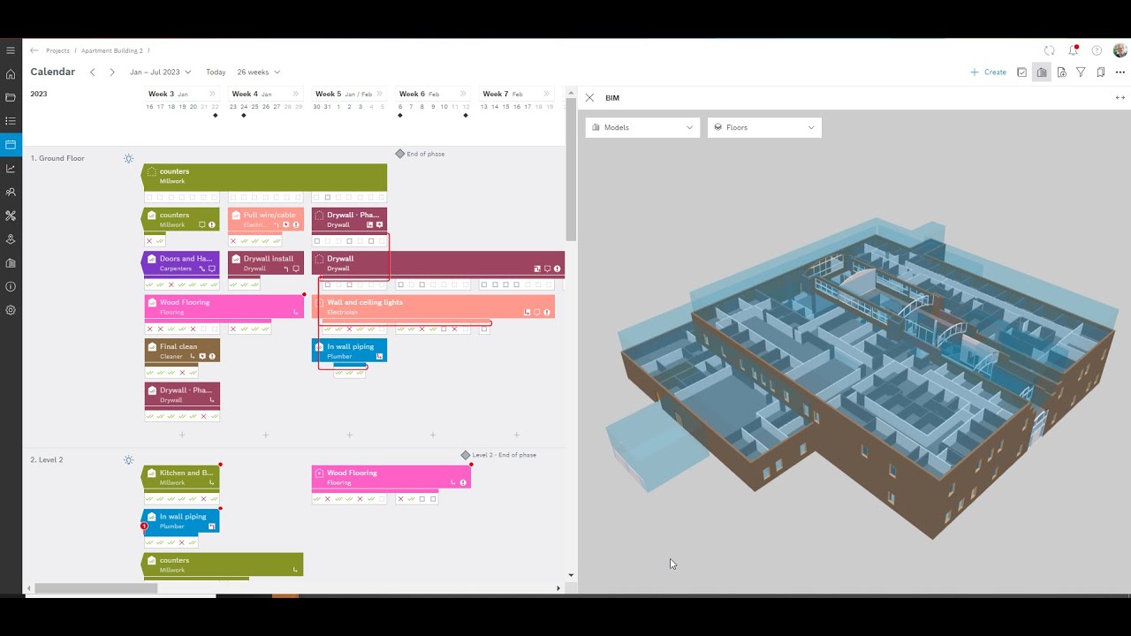Image resolution: width=1131 pixels, height=636 pixels.
Task: Go to previous calendar period
Action: tap(92, 72)
